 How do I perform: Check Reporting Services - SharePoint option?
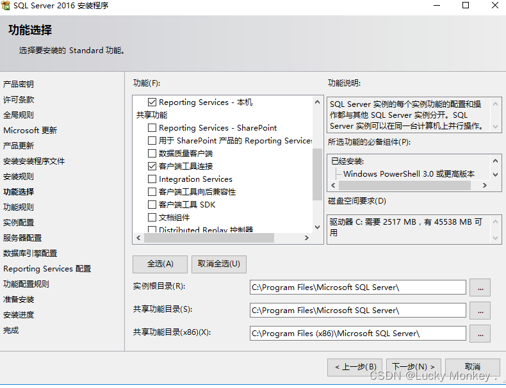pyautogui.click(x=152, y=127)
